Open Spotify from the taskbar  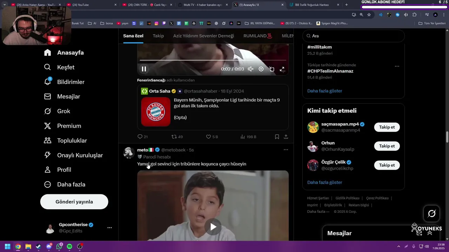[69, 246]
